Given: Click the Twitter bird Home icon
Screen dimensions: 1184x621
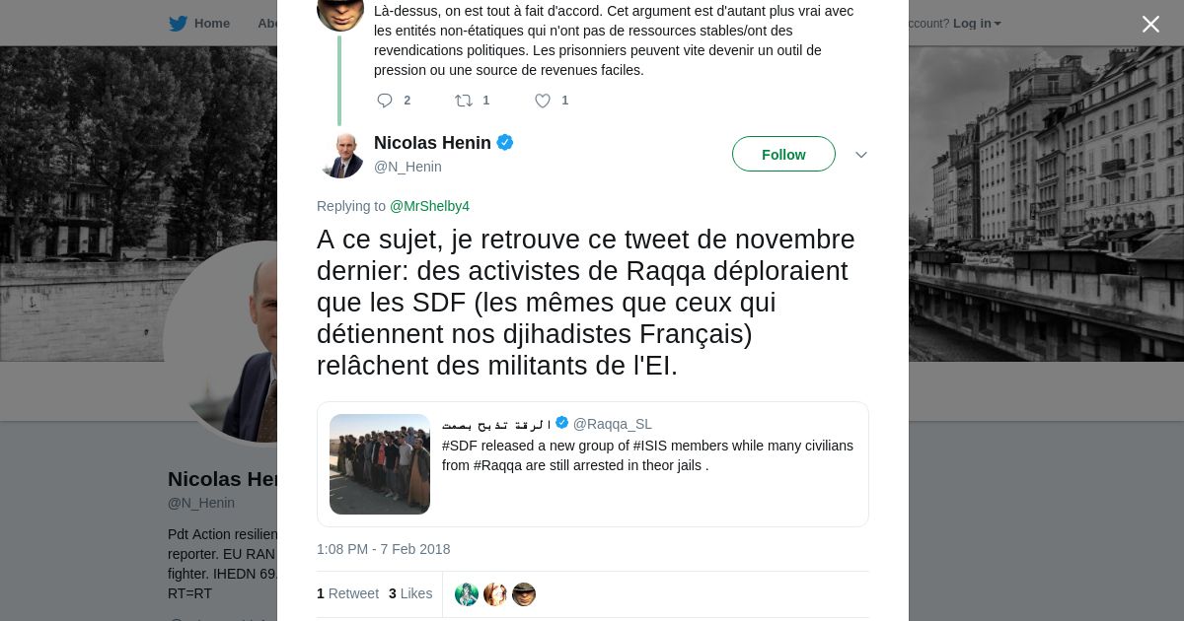Looking at the screenshot, I should (x=179, y=24).
